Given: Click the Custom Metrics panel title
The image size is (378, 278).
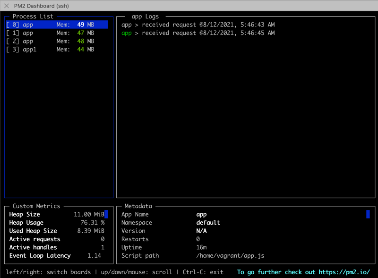Looking at the screenshot, I should pyautogui.click(x=36, y=206).
